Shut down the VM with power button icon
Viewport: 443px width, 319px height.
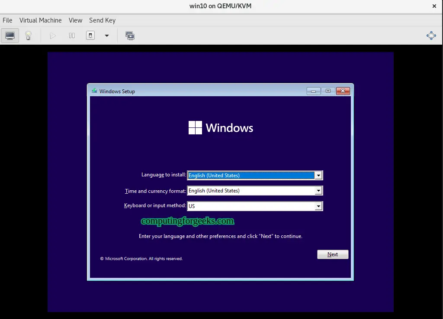pos(90,36)
